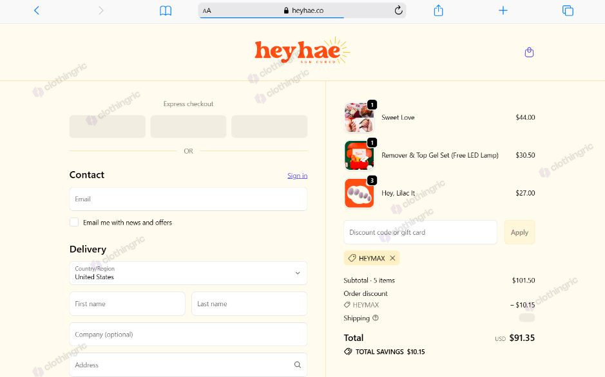Screen dimensions: 605x377
Task: Tap the AA reader text-size button
Action: tap(207, 11)
